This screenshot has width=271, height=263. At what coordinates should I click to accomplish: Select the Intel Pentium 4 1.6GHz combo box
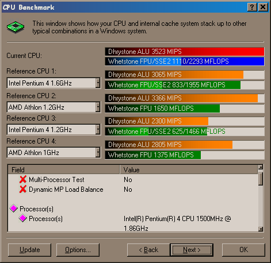point(54,83)
